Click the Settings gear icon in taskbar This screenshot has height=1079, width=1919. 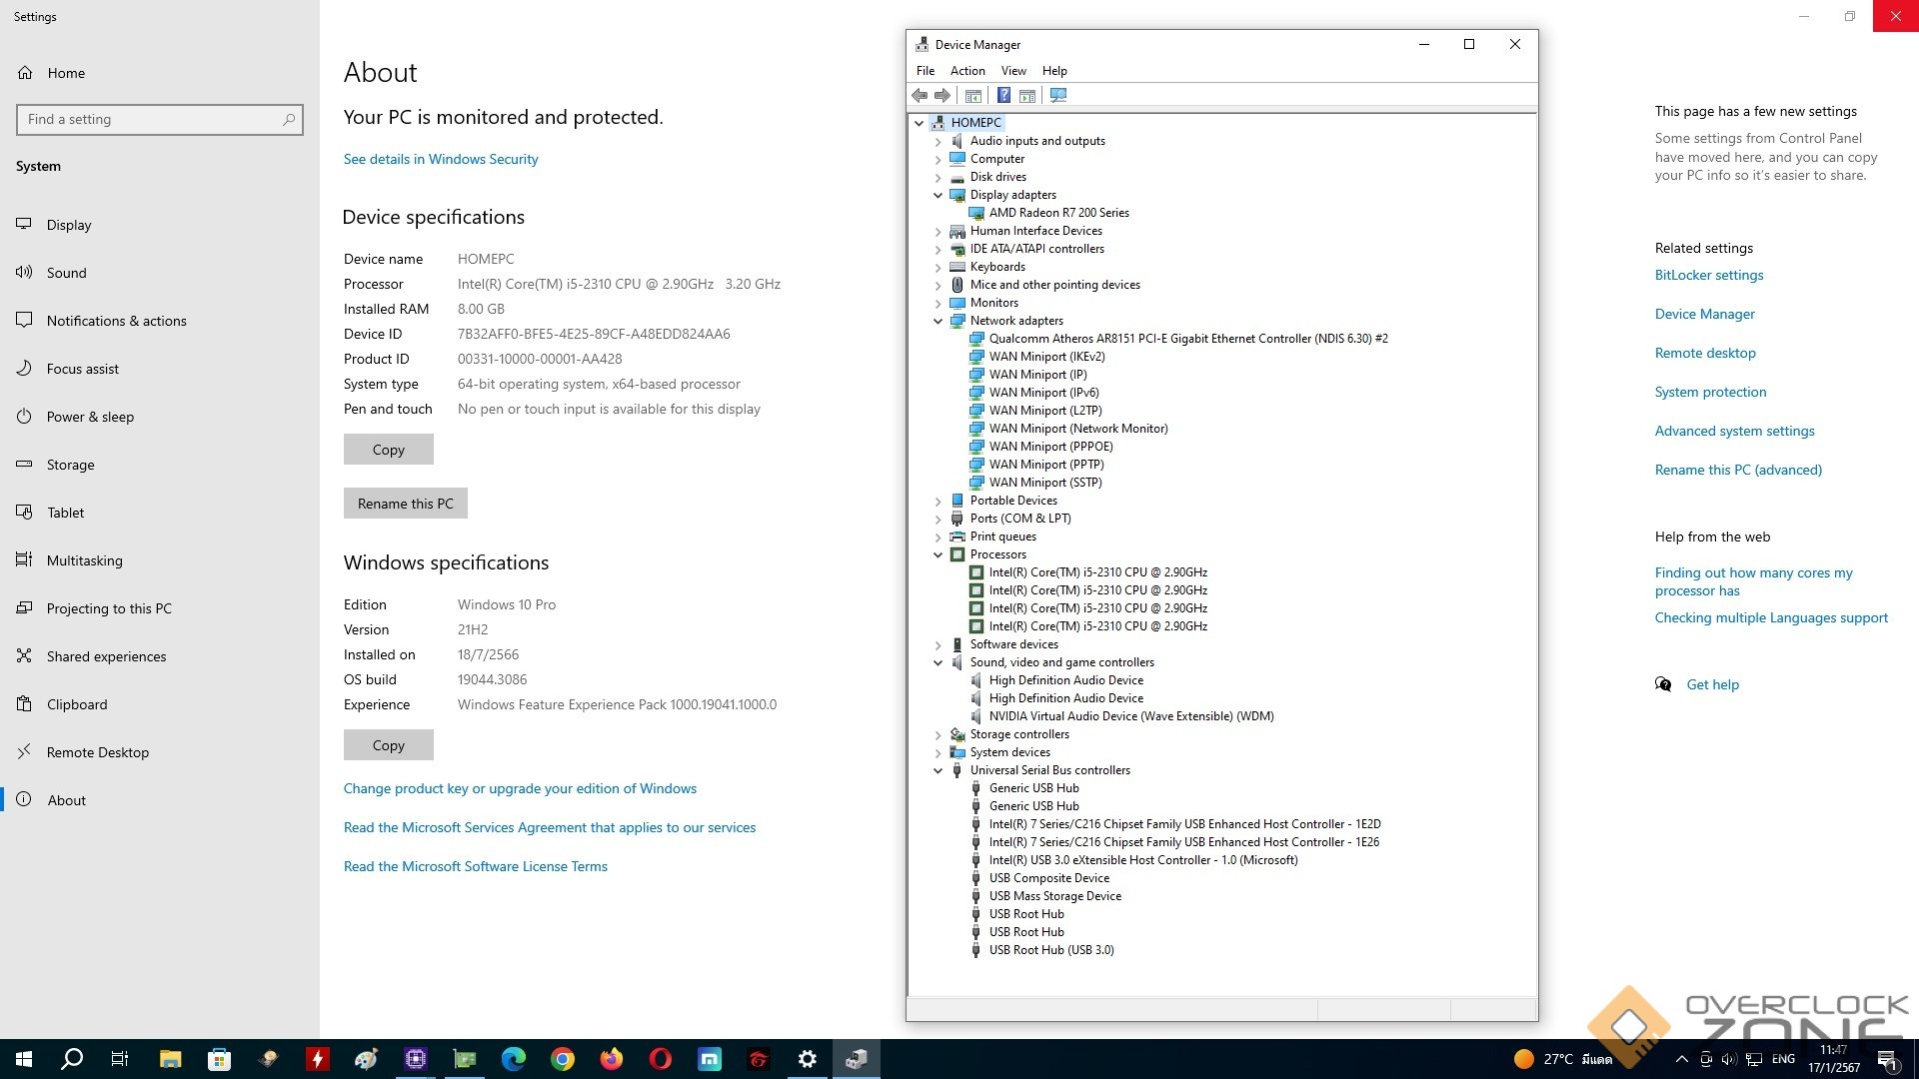[808, 1059]
